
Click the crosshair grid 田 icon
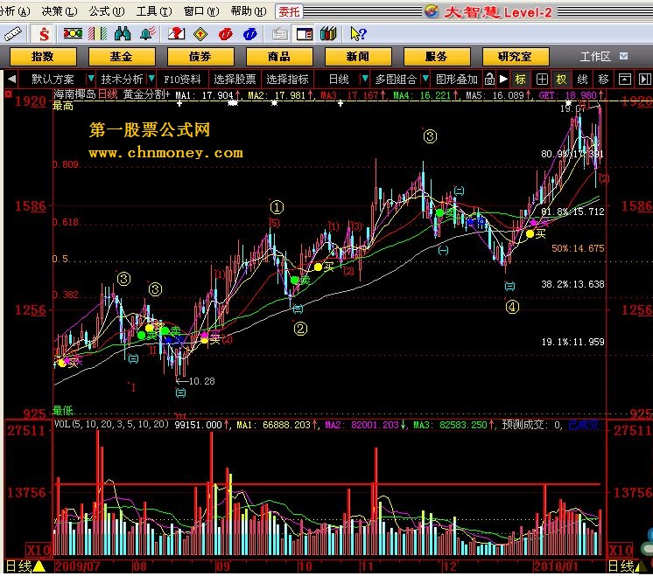[542, 79]
